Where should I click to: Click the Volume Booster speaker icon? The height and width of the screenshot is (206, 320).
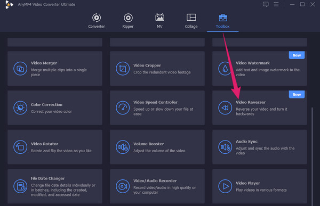point(123,147)
